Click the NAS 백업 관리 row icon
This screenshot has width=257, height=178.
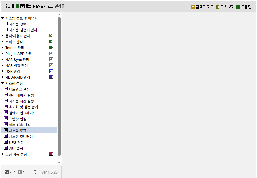[x=51, y=65]
